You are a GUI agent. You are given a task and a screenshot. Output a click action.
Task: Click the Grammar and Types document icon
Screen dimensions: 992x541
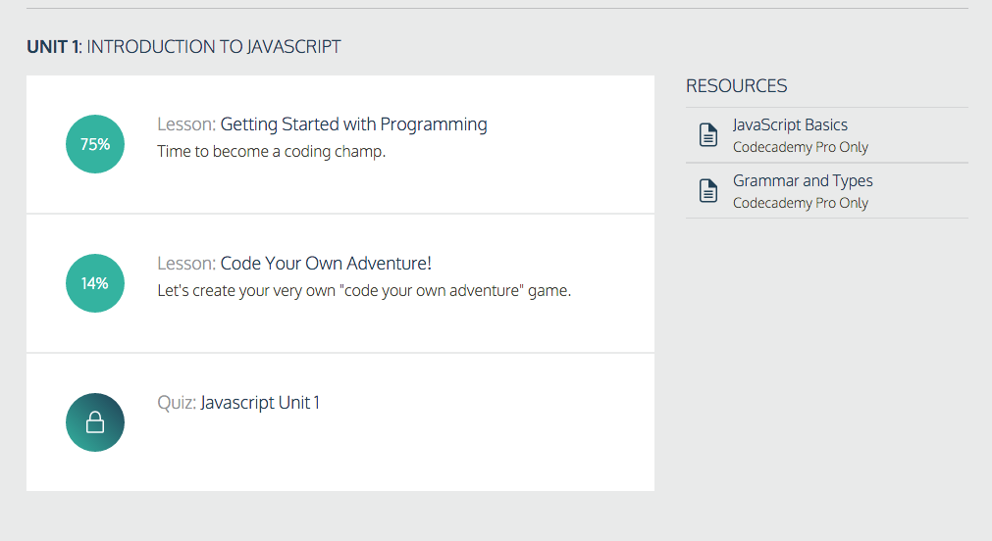[x=708, y=191]
